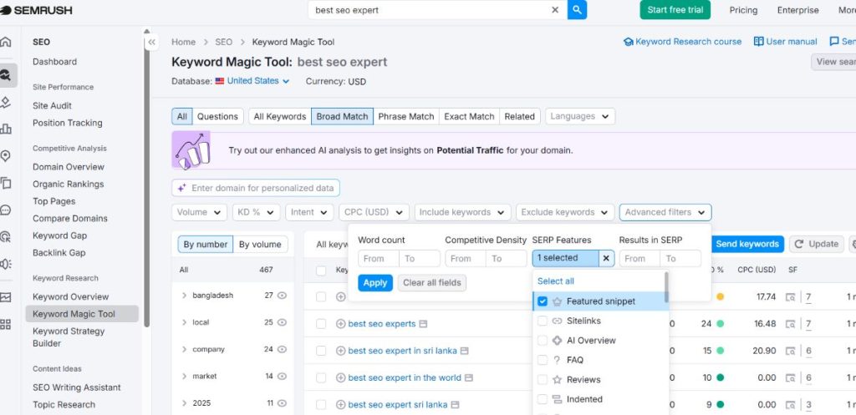Screen dimensions: 856x415
Task: Click the book icon next to User manual
Action: pos(758,42)
